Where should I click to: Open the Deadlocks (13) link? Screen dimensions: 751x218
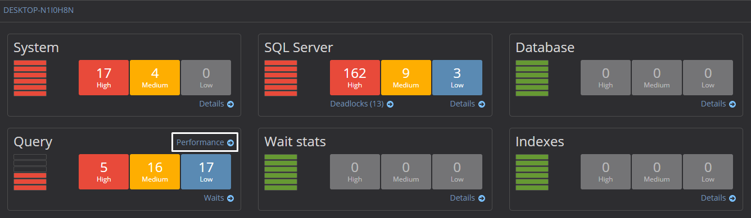[x=357, y=104]
